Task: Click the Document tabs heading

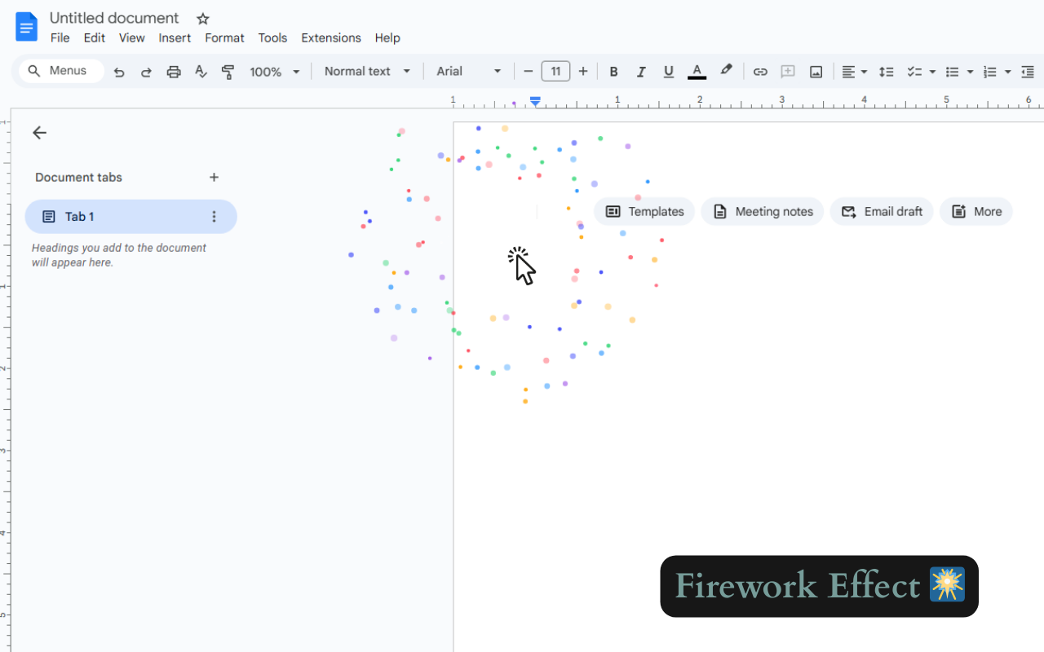Action: coord(78,177)
